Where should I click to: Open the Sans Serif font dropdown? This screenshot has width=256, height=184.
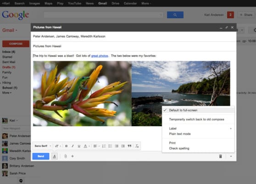pos(43,146)
